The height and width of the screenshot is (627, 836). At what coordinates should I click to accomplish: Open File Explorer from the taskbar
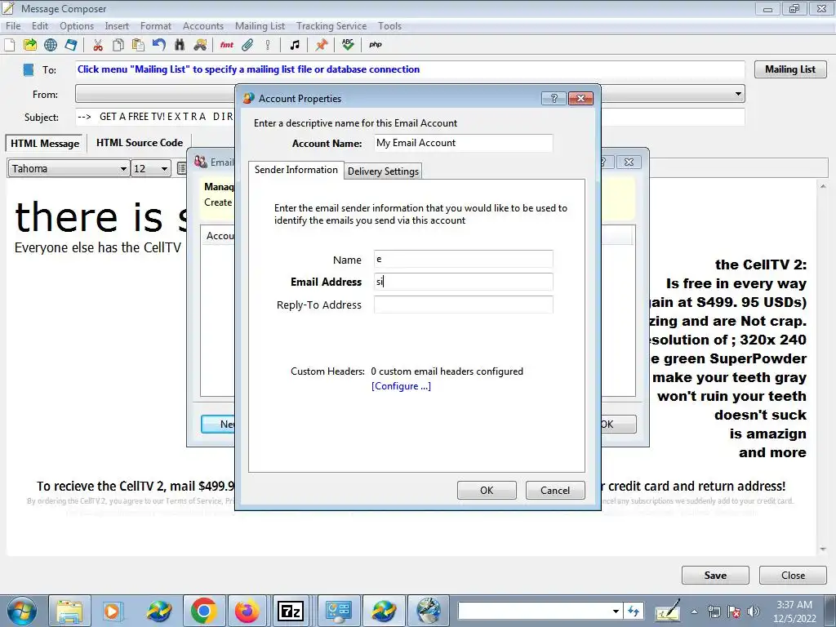(69, 611)
